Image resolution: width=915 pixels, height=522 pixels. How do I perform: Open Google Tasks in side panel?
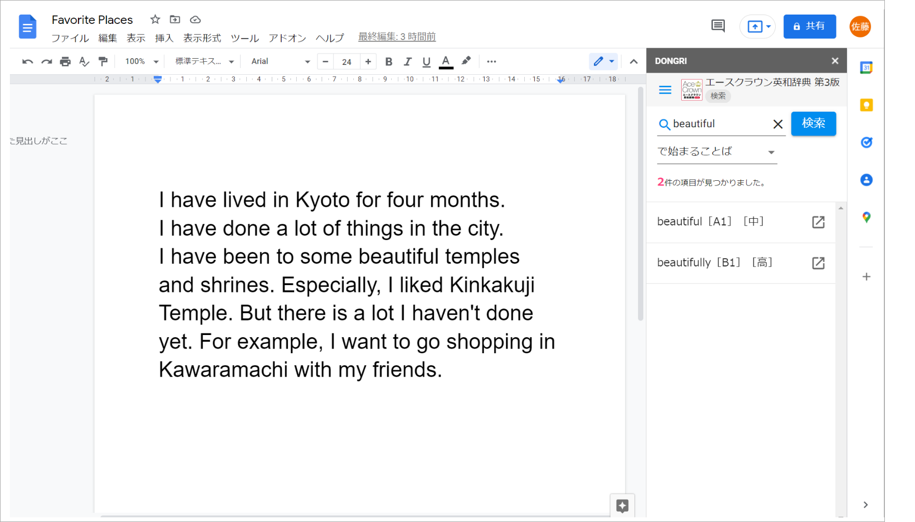point(866,142)
